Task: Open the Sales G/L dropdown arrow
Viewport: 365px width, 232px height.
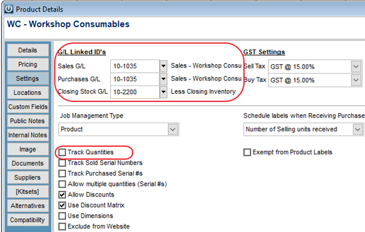Action: [164, 66]
